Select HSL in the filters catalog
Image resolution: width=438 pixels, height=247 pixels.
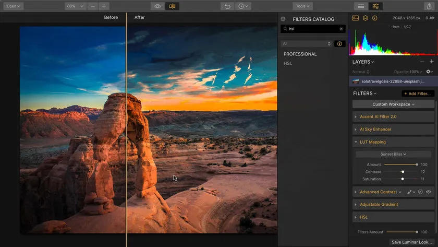[x=288, y=63]
